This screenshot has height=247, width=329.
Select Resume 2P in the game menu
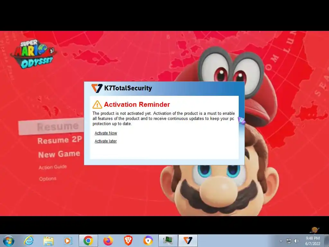[x=59, y=140]
